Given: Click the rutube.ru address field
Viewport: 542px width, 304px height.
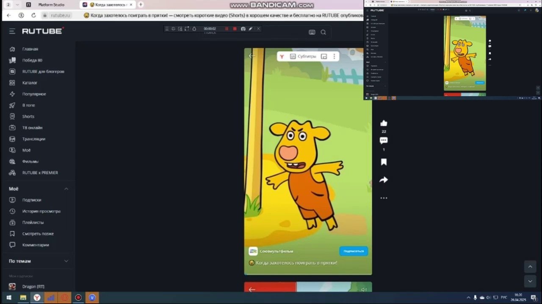Looking at the screenshot, I should [61, 15].
